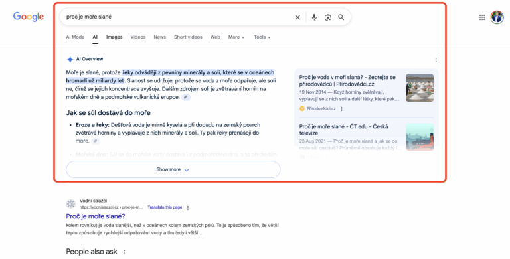The height and width of the screenshot is (259, 510).
Task: Switch to Short videos tab
Action: (188, 37)
